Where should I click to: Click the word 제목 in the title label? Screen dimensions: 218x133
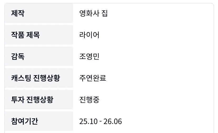click(33, 35)
